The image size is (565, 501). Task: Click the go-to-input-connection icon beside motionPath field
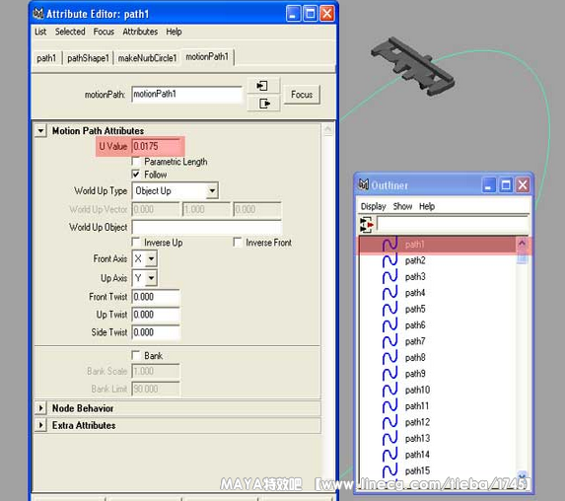click(x=263, y=86)
